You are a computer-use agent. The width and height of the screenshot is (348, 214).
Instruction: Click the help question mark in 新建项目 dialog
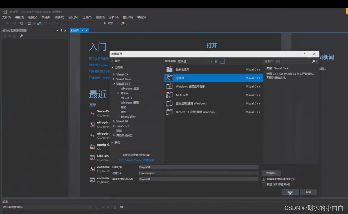304,54
